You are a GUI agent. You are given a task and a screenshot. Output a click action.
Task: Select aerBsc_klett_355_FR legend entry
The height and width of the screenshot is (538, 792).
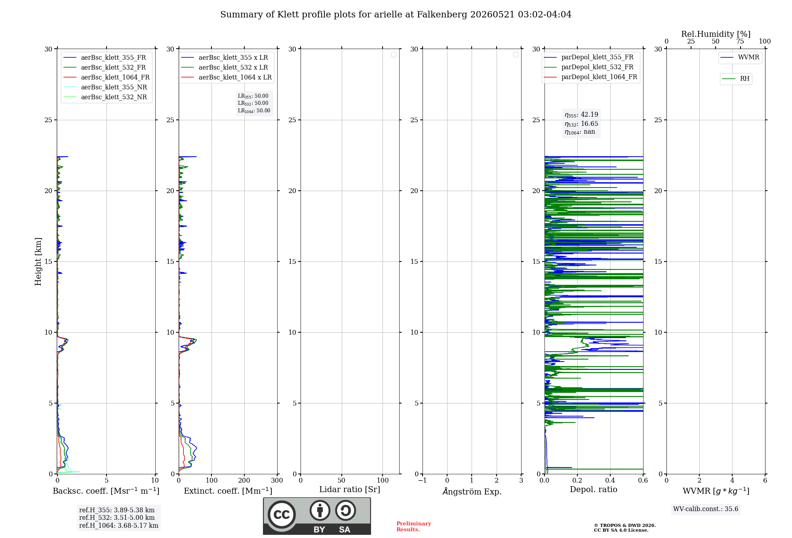105,57
